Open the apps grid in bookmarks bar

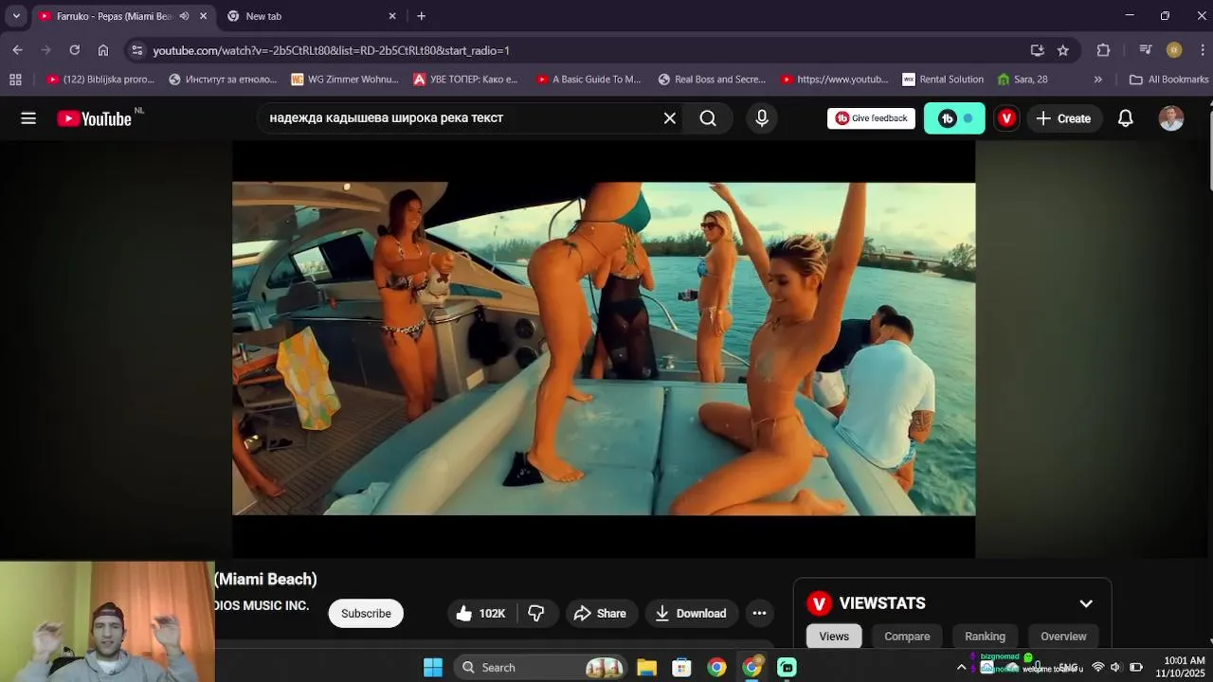coord(15,80)
